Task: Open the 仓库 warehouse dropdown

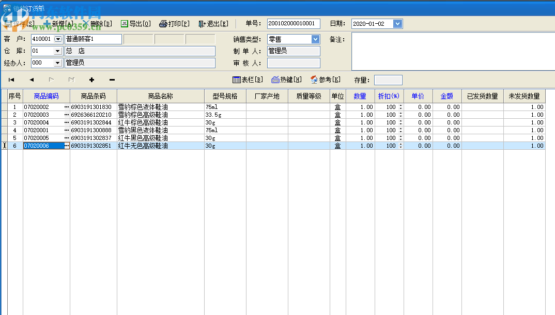Action: [x=56, y=51]
